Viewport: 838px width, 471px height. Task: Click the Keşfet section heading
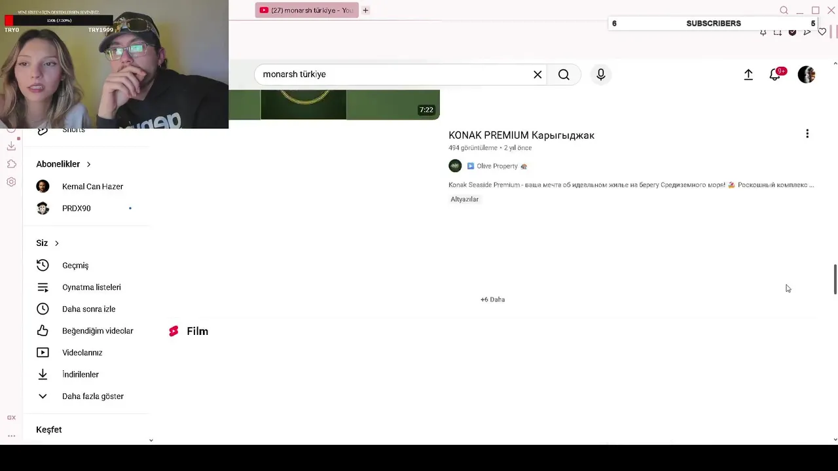tap(49, 430)
